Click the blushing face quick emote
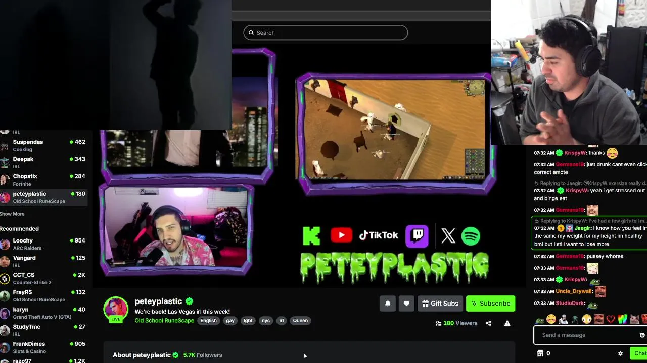647x363 pixels. [551, 319]
